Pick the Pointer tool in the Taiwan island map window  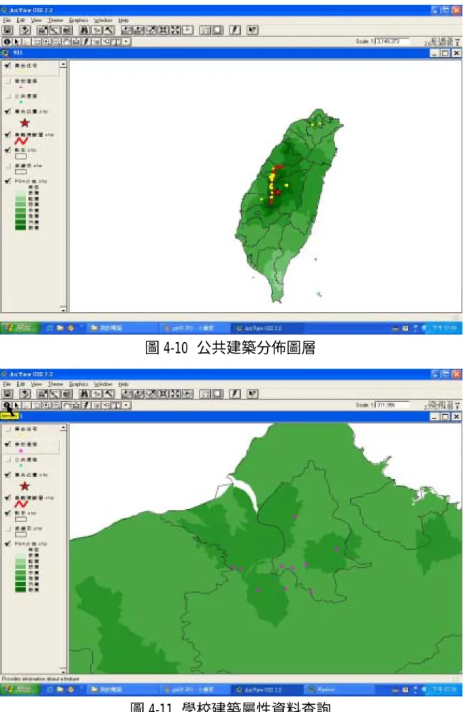[x=17, y=41]
